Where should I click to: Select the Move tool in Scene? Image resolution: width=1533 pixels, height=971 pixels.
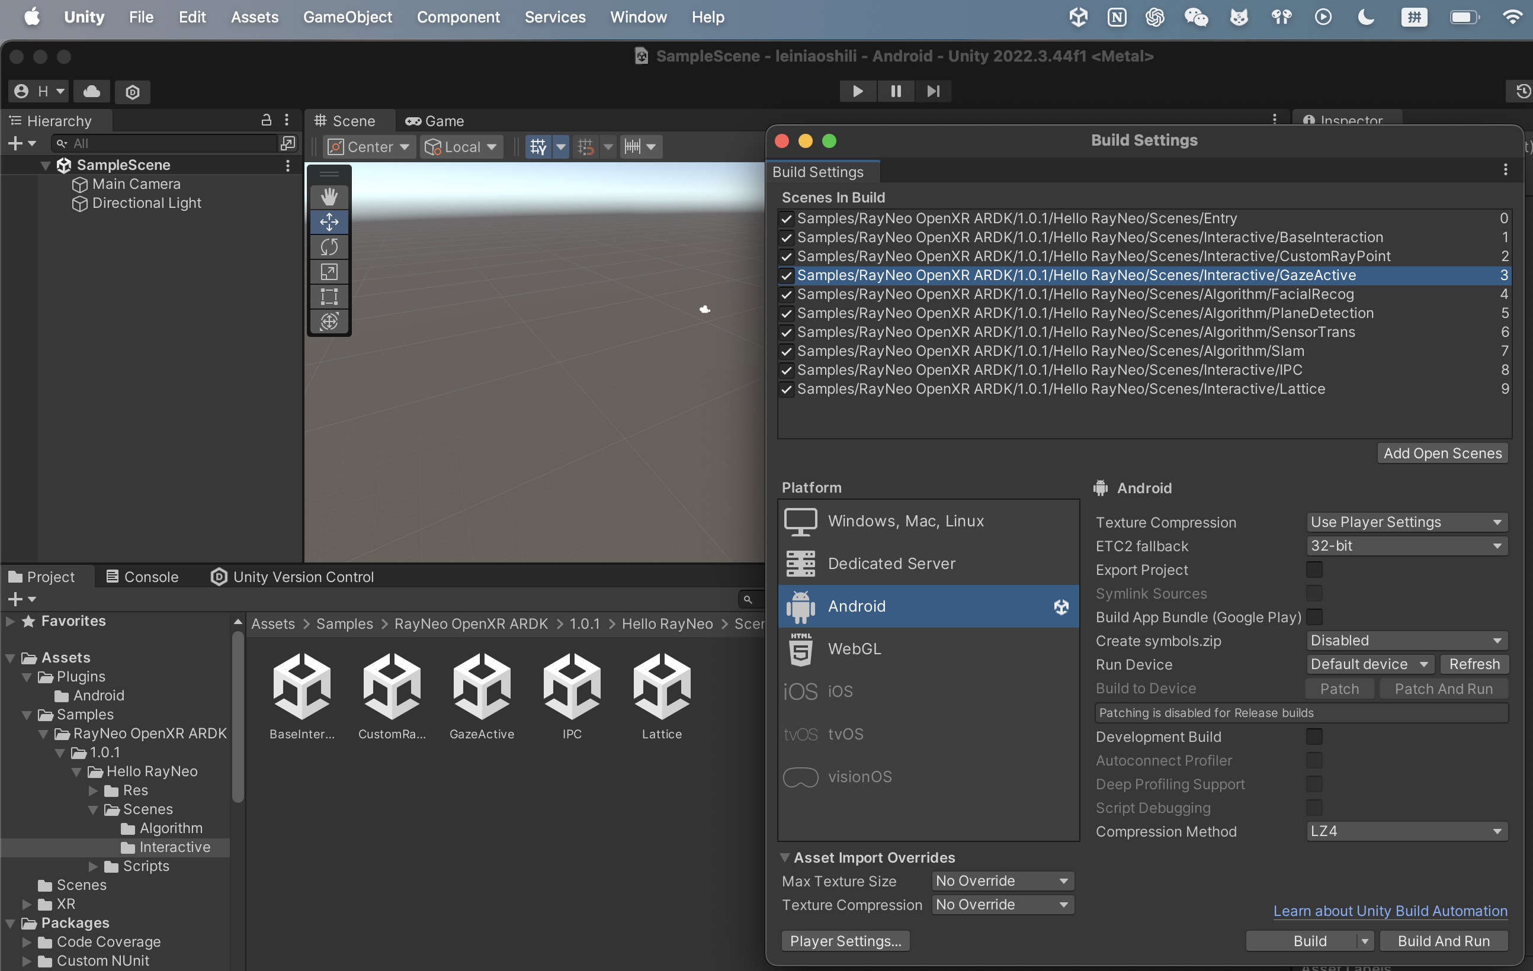329,221
